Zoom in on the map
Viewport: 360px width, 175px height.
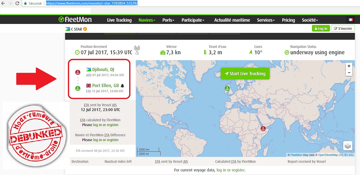tap(349, 66)
